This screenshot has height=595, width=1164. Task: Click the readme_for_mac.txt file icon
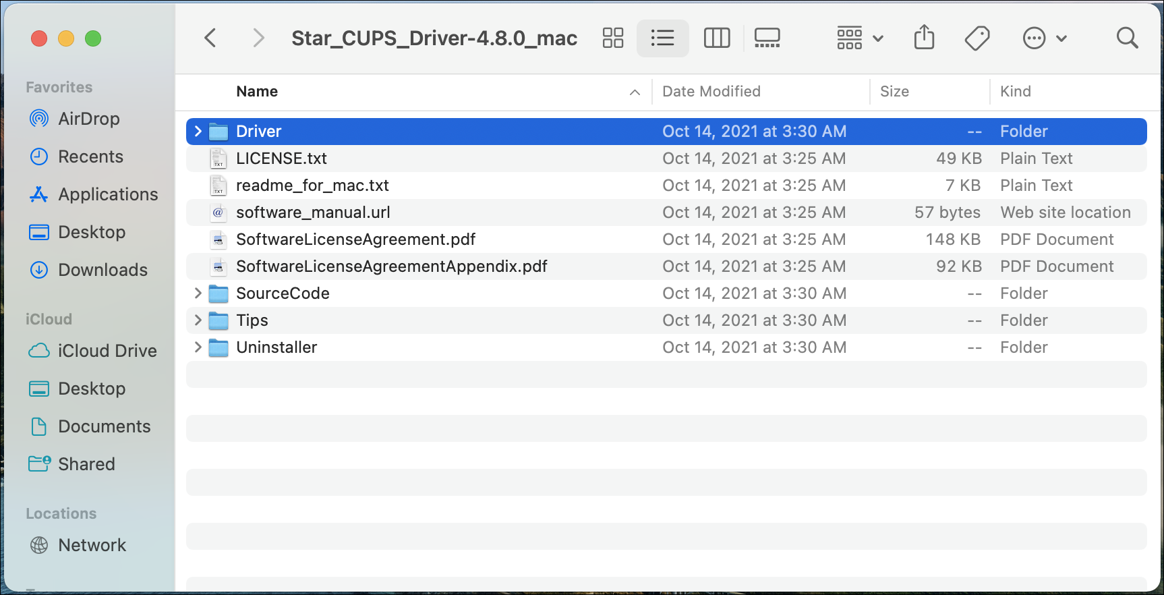click(219, 186)
